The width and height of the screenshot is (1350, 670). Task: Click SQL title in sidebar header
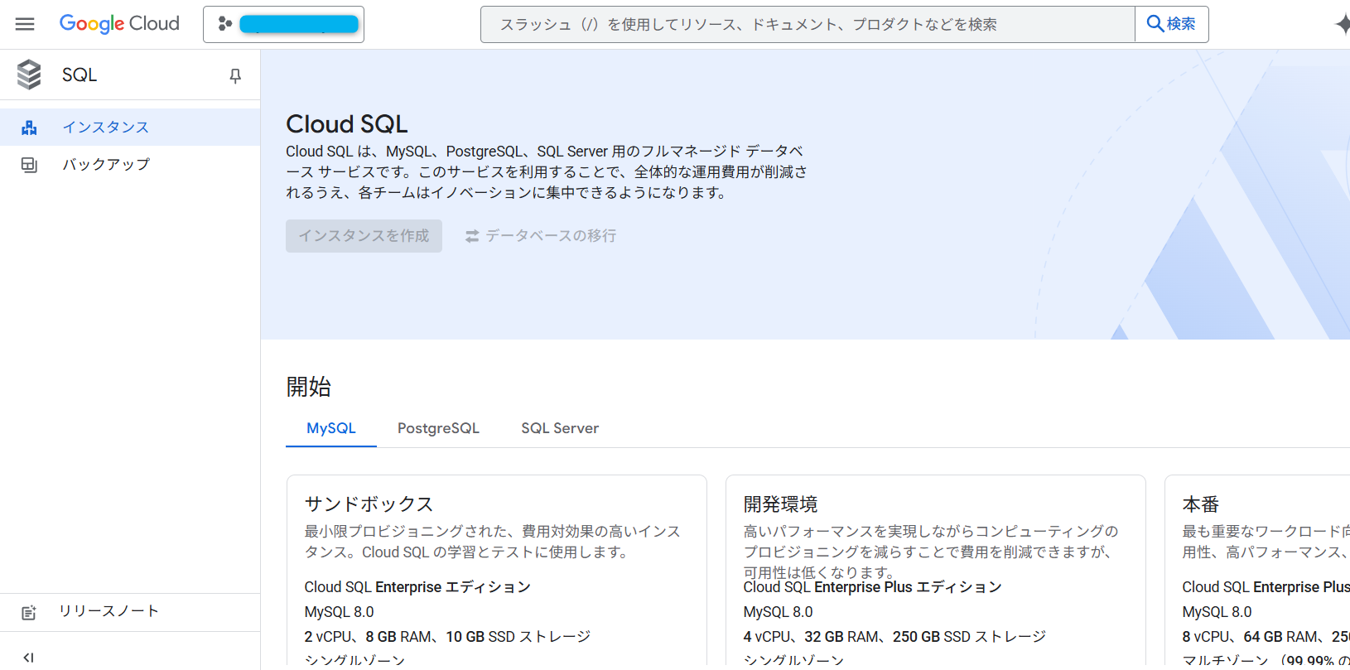click(80, 75)
